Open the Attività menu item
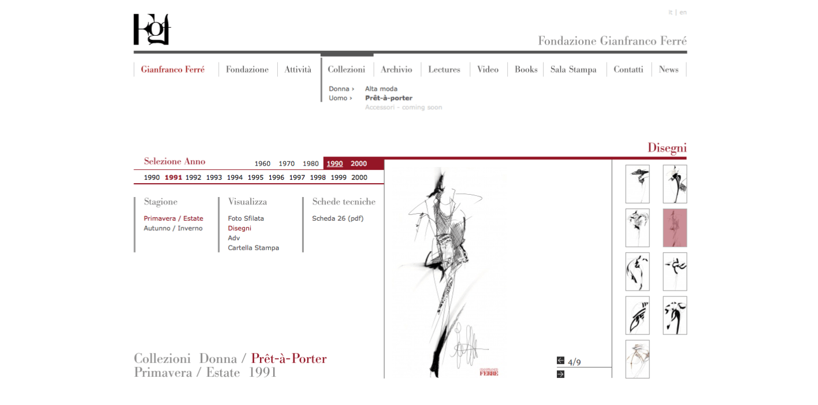The image size is (818, 405). [298, 69]
